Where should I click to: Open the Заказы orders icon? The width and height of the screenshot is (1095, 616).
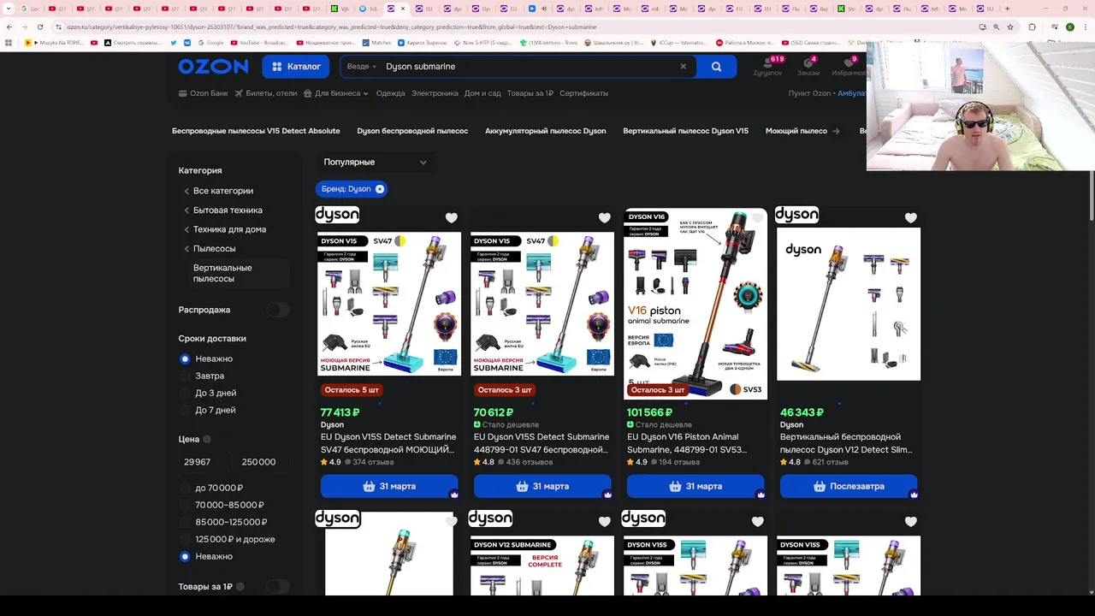808,67
